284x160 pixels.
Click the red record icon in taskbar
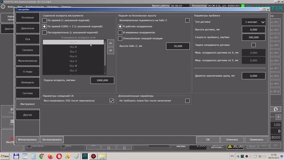[x=94, y=156]
